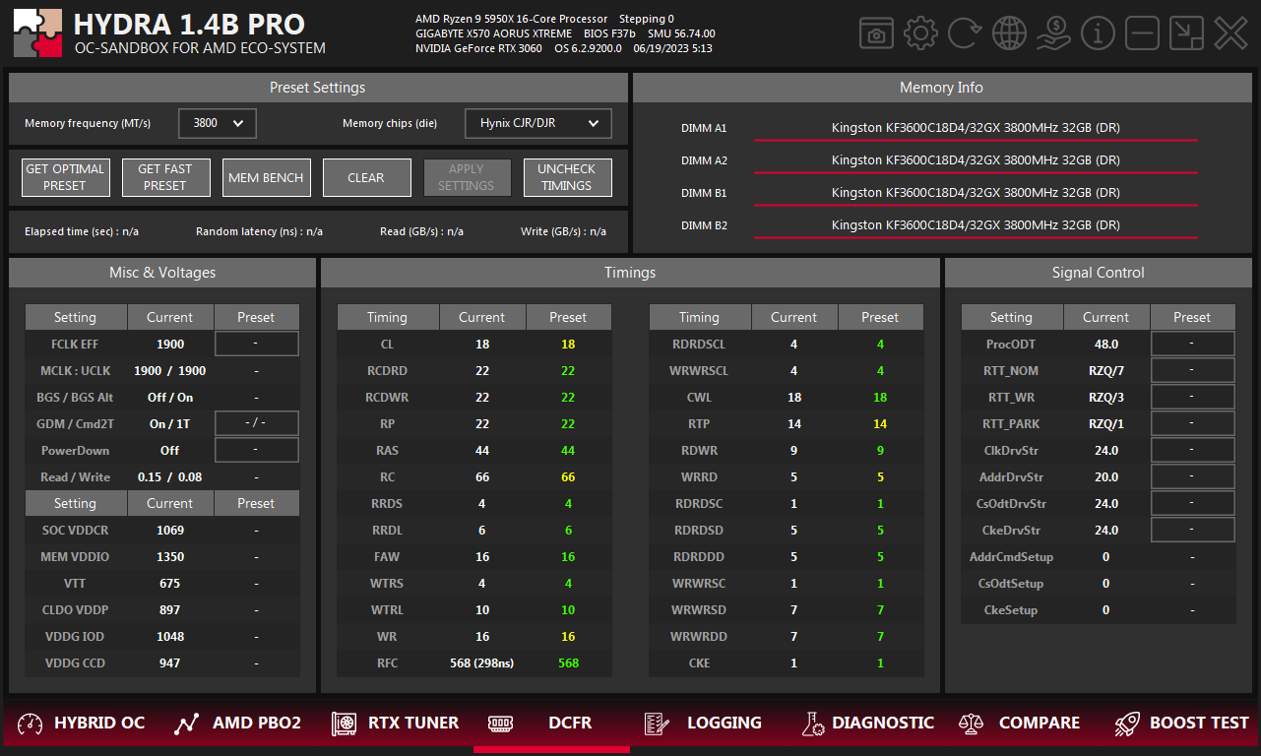Open the LOGGING tab
1261x756 pixels.
[x=703, y=724]
